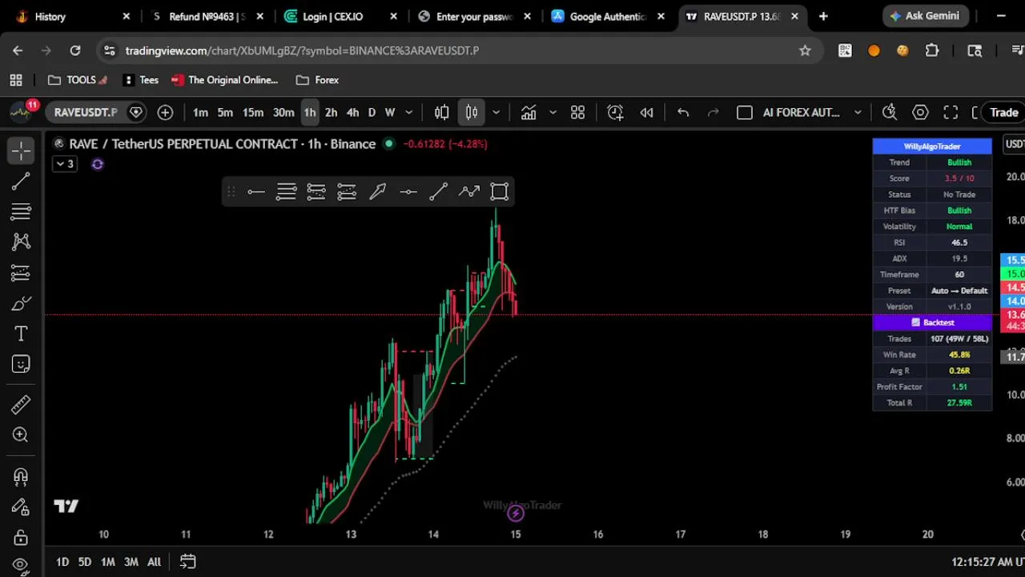
Task: Create a price alert
Action: pyautogui.click(x=615, y=113)
